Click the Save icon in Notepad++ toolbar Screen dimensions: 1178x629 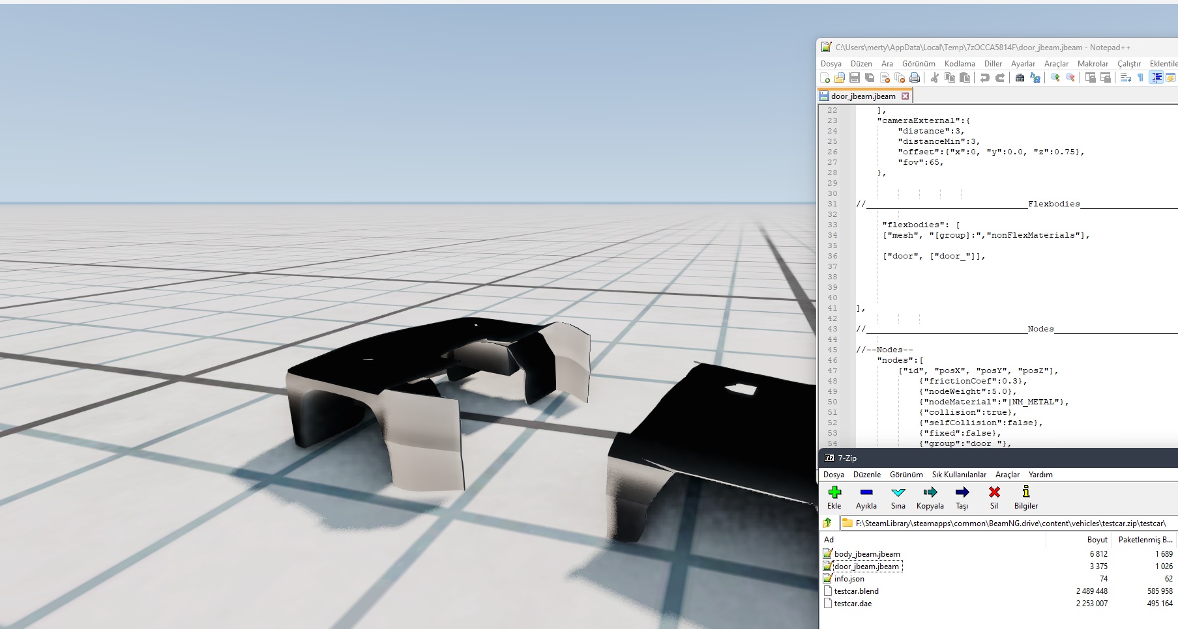click(854, 78)
